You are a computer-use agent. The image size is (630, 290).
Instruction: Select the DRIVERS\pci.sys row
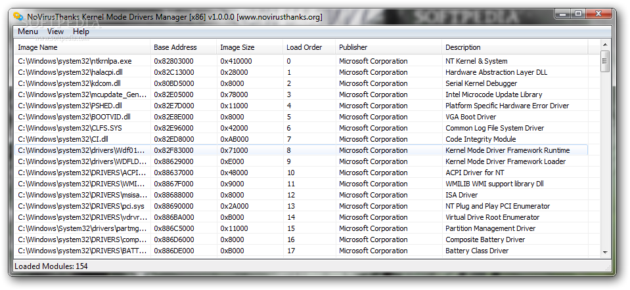(x=301, y=206)
